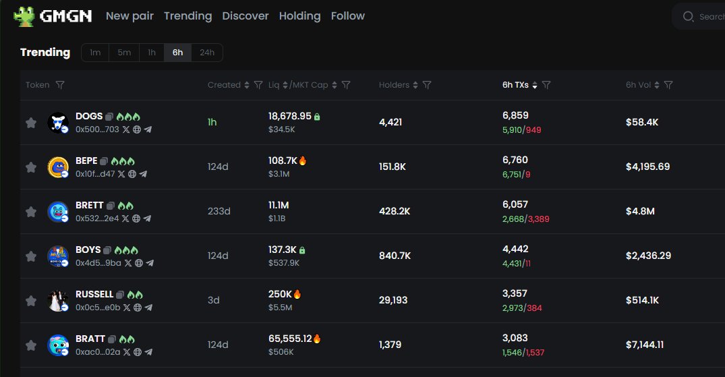
Task: Open BRETT X (Twitter) icon
Action: coord(125,219)
